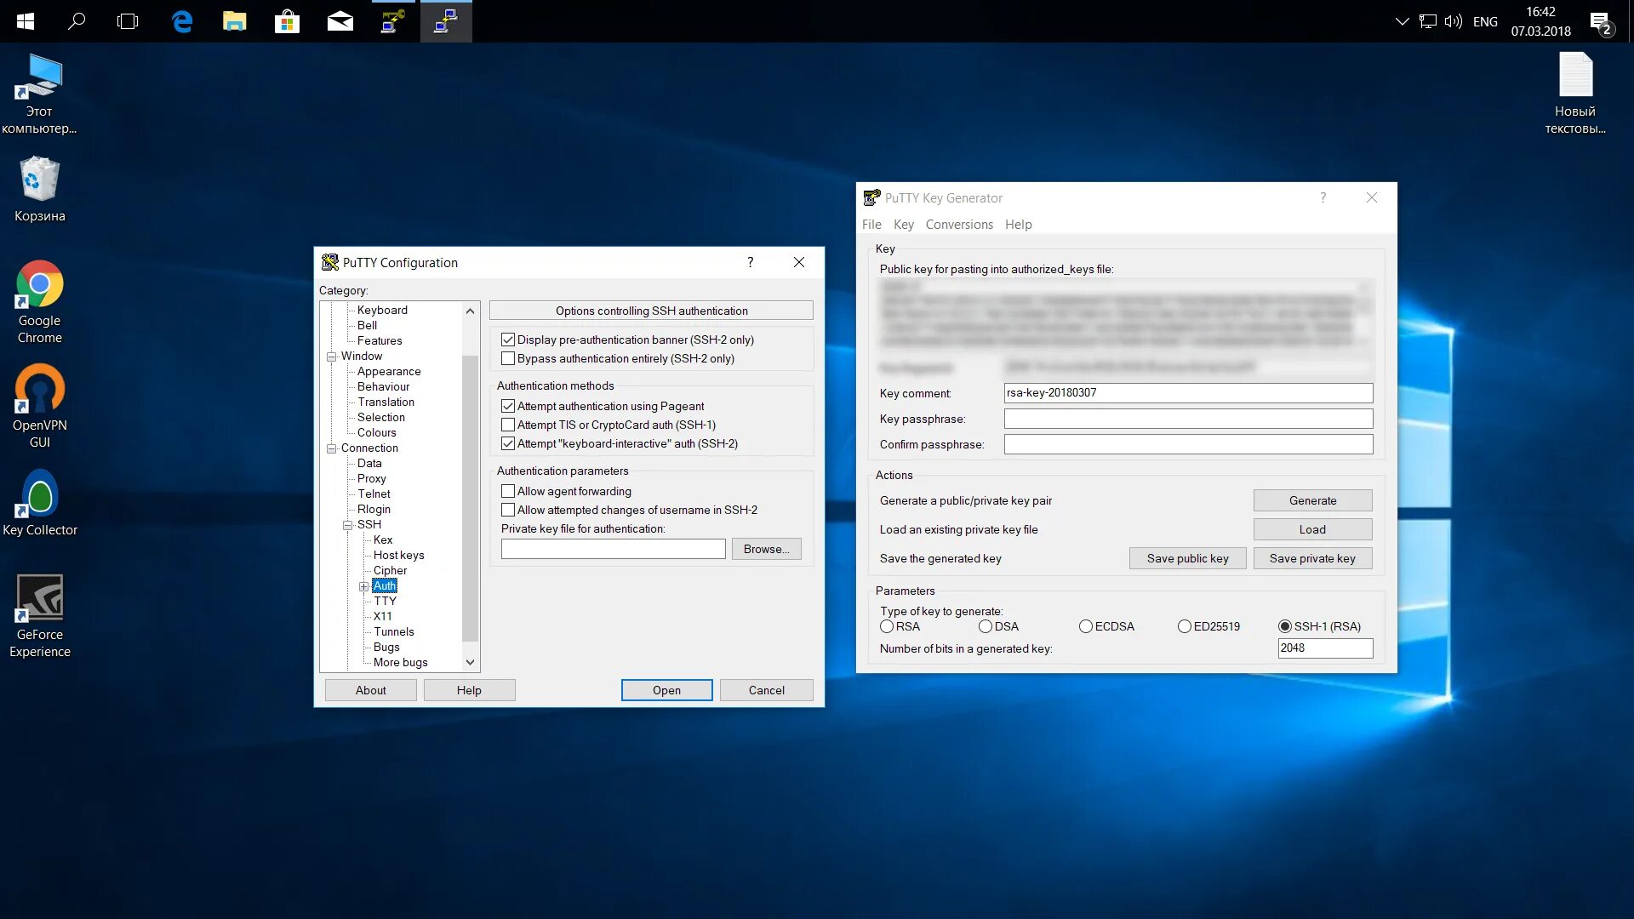
Task: Open the PuTTYgen taskbar icon
Action: click(392, 21)
